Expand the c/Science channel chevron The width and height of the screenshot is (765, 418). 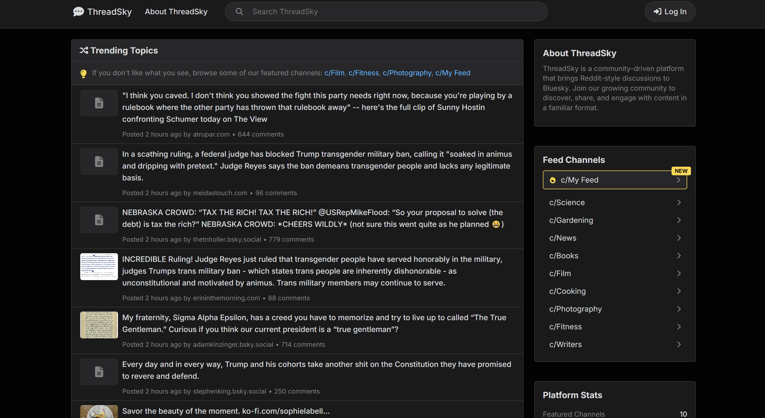point(679,202)
